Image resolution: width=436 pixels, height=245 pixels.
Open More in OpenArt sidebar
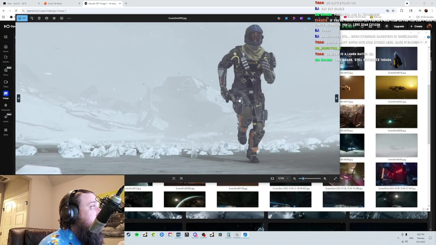(x=6, y=131)
